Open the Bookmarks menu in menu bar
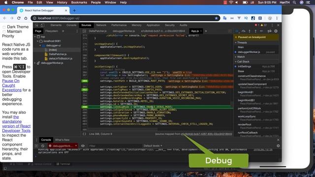The height and width of the screenshot is (177, 315). coord(79,2)
